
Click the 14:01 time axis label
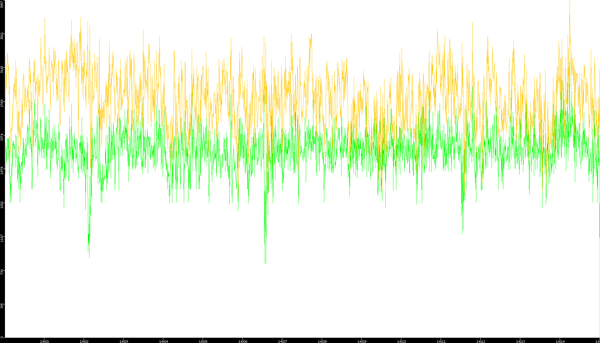[44, 341]
